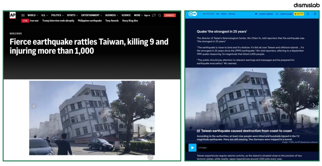Screen dimensions: 322x166
Task: Click the DW logo
Action: (193, 14)
